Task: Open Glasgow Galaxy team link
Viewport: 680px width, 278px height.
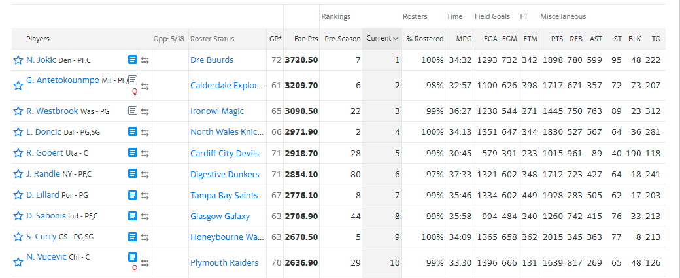Action: 220,216
